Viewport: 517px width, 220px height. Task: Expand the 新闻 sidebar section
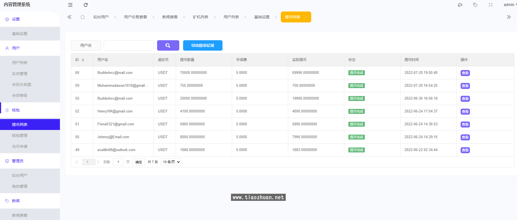point(30,201)
